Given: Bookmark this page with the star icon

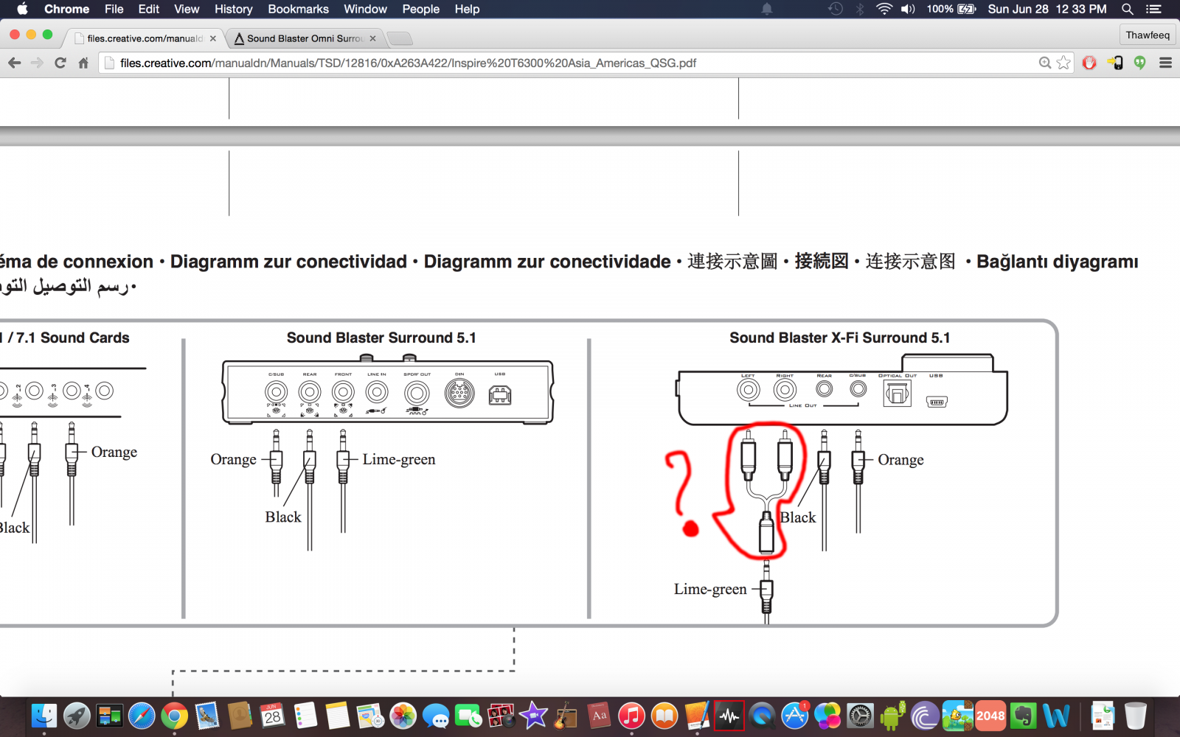Looking at the screenshot, I should coord(1063,63).
